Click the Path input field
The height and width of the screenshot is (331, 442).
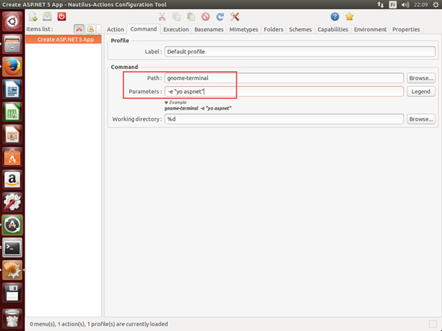pyautogui.click(x=284, y=78)
